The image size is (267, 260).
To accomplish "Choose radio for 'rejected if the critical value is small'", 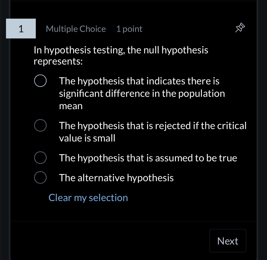I will pyautogui.click(x=40, y=125).
